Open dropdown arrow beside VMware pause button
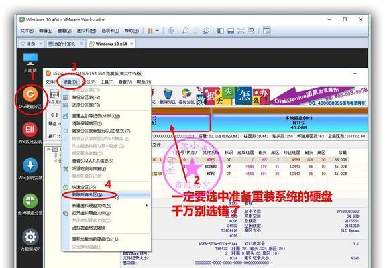 click(158, 31)
